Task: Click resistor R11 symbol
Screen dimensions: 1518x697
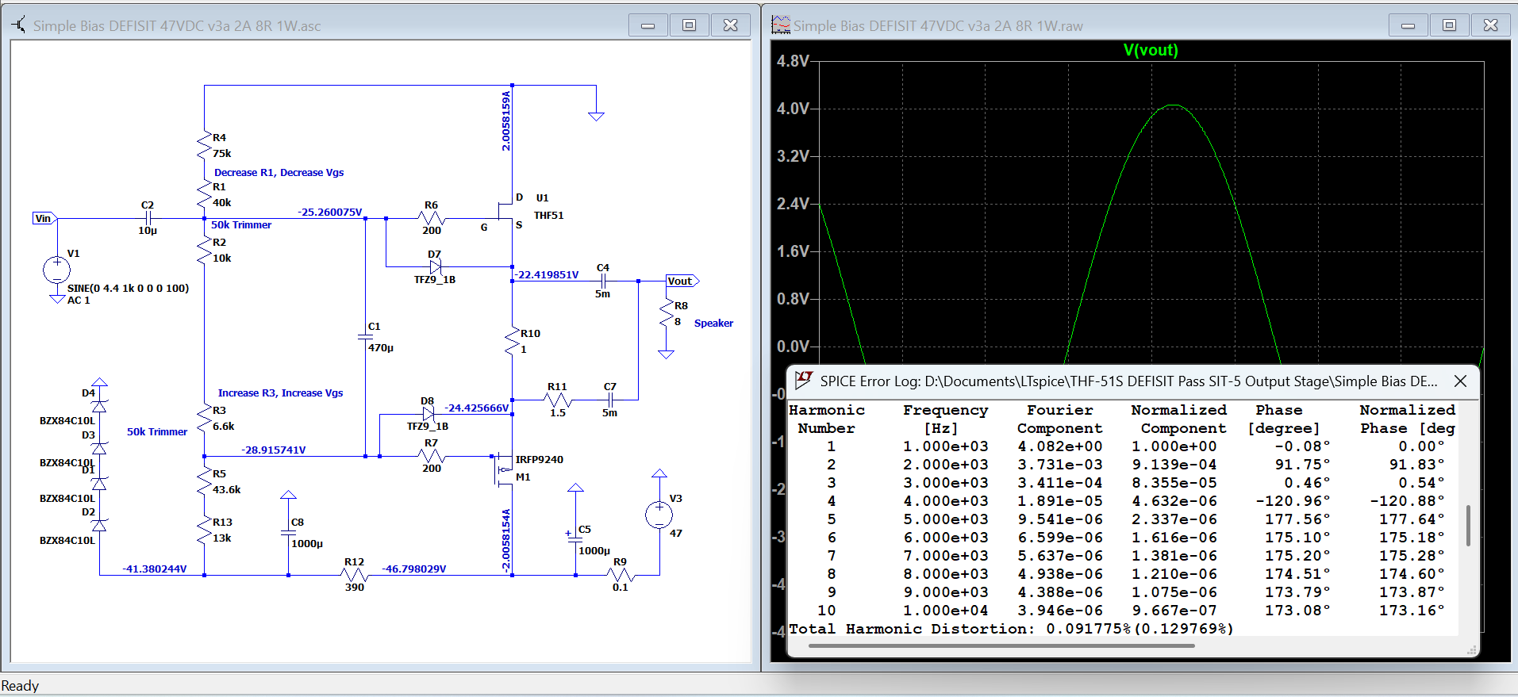Action: pos(558,400)
